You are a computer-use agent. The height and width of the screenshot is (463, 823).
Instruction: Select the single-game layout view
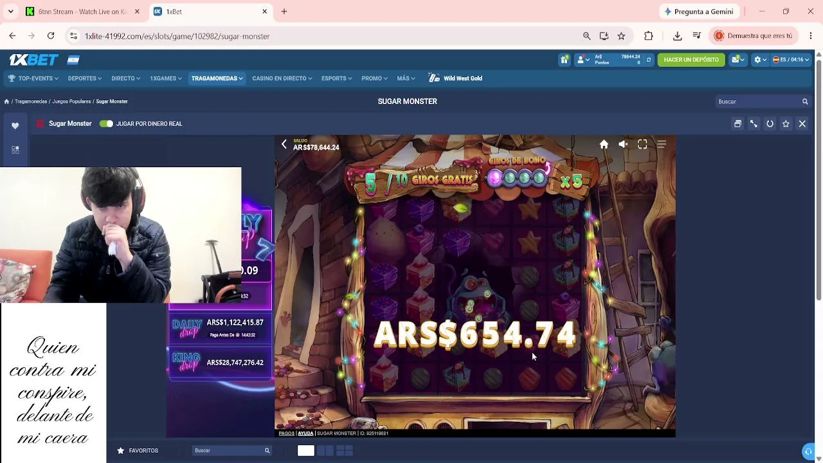click(305, 451)
